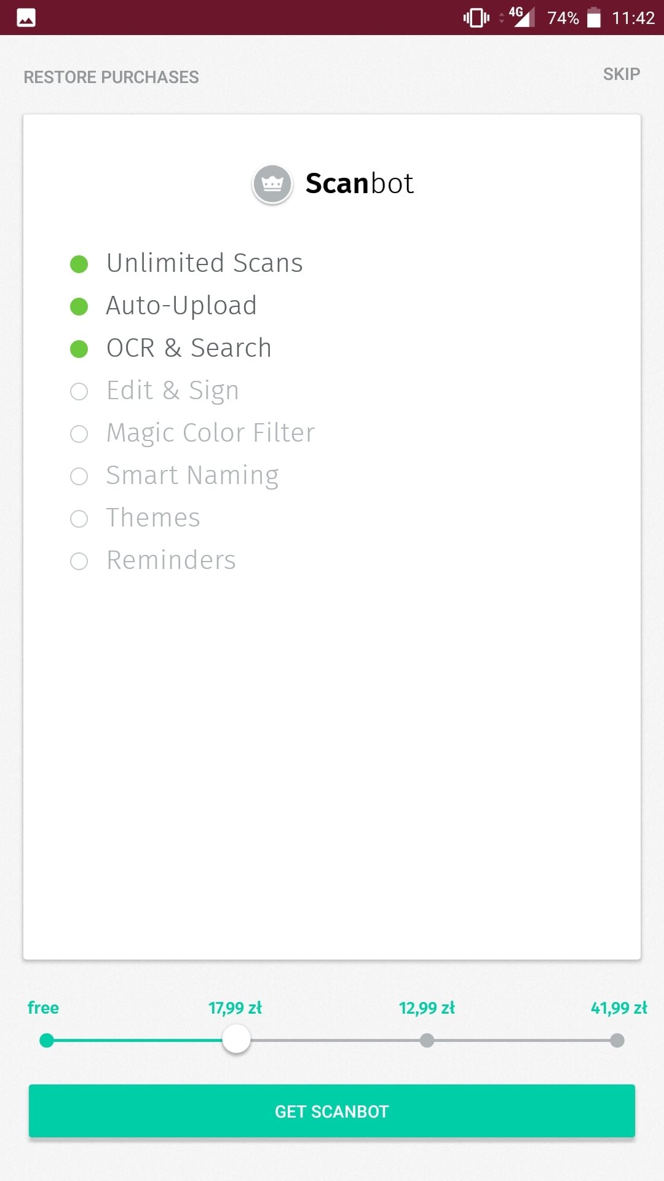
Task: Select the Magic Color Filter circle
Action: pos(79,434)
